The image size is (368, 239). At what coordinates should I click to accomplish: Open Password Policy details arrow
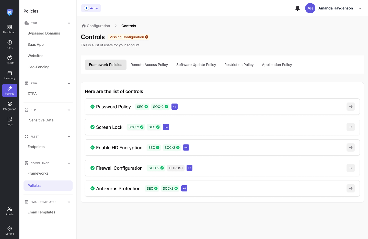[351, 107]
